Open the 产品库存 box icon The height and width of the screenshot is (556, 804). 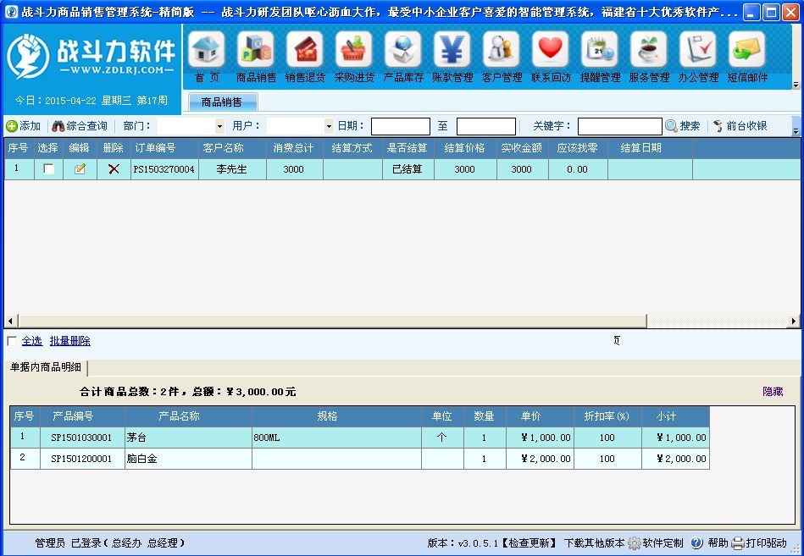pyautogui.click(x=403, y=50)
